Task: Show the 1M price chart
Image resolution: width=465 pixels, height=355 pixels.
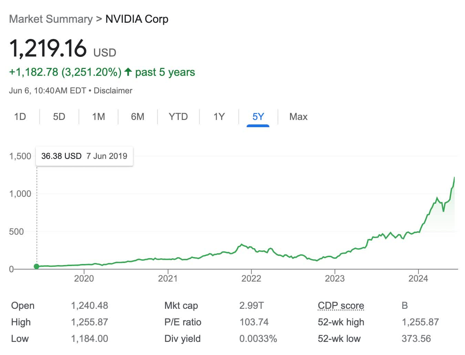Action: coord(99,117)
